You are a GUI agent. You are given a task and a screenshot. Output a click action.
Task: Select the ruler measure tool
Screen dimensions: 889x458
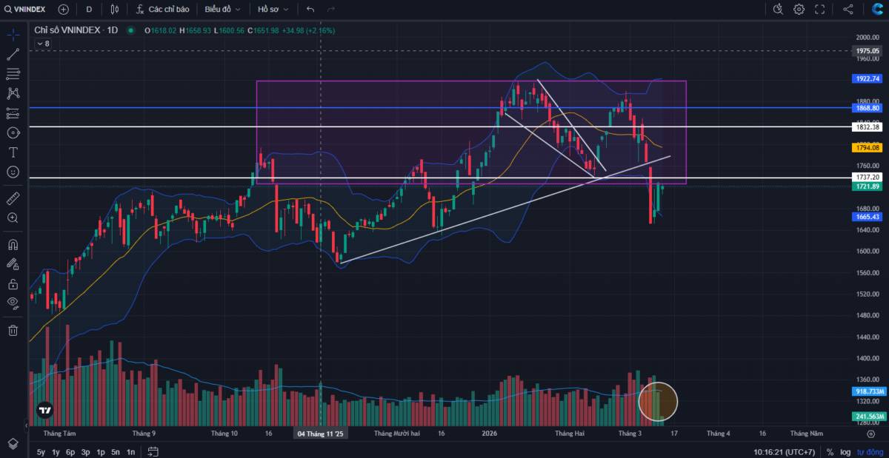click(x=13, y=198)
